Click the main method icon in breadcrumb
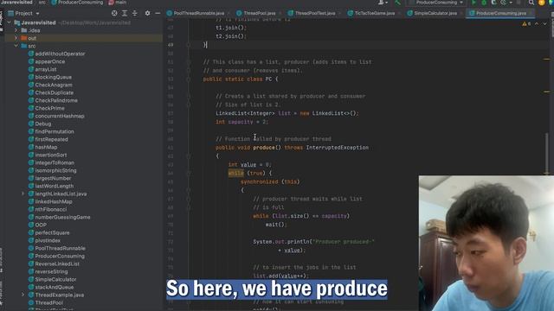The width and height of the screenshot is (554, 311). pyautogui.click(x=111, y=3)
